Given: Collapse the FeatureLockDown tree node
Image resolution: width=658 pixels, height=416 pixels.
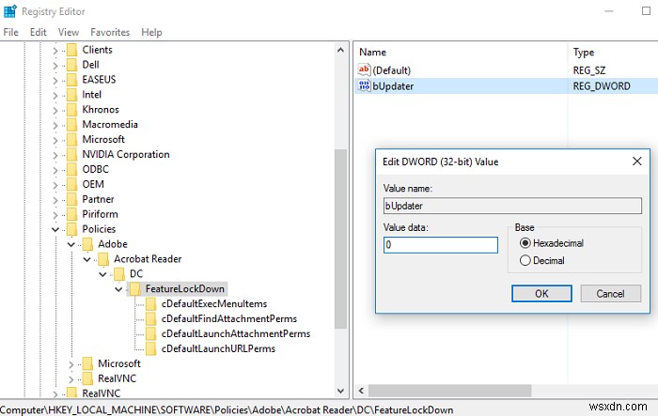Looking at the screenshot, I should click(118, 289).
